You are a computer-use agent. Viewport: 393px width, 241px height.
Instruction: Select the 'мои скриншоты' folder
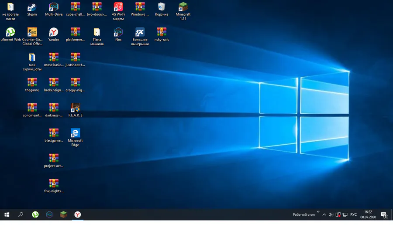32,62
